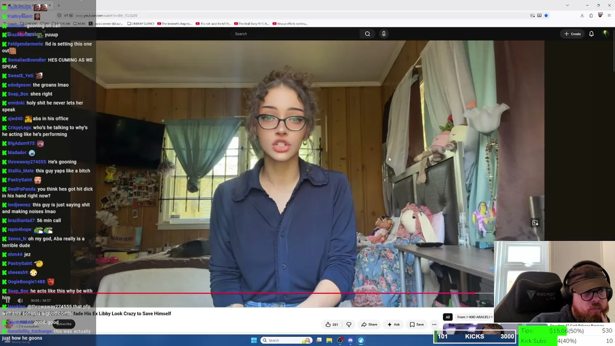Click chat username Feldgendarmerie

pyautogui.click(x=25, y=44)
